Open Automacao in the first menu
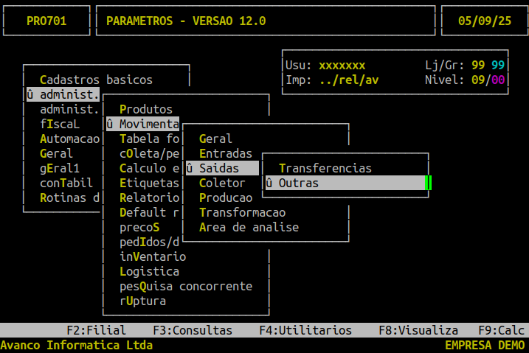The height and width of the screenshot is (353, 529). click(70, 139)
